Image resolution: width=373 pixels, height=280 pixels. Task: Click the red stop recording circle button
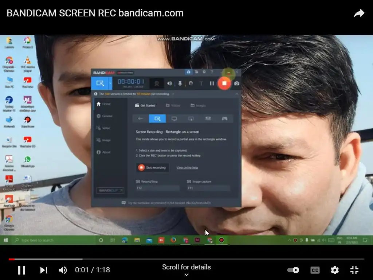pyautogui.click(x=224, y=83)
